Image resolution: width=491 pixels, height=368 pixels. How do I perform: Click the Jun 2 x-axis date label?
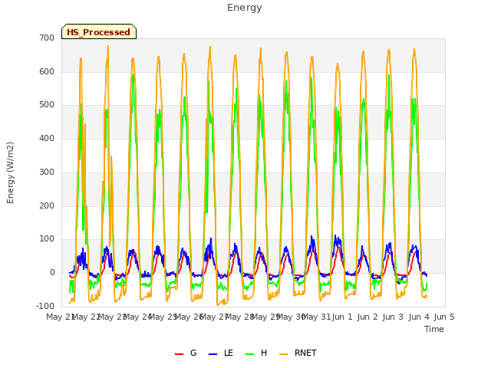pos(367,317)
